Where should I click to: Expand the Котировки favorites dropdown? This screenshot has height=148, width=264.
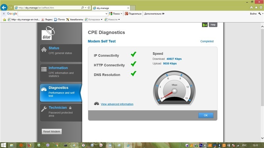coord(102,19)
